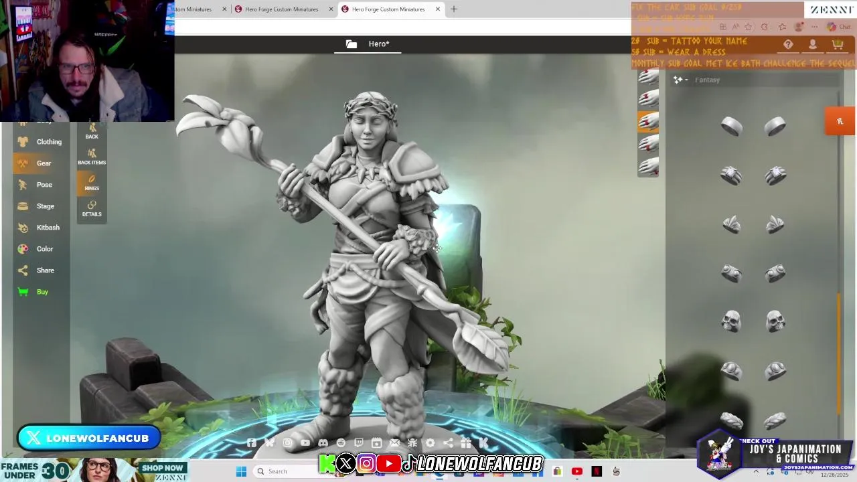Switch to the Details sub-tab
Viewport: 857px width, 482px height.
pos(92,209)
